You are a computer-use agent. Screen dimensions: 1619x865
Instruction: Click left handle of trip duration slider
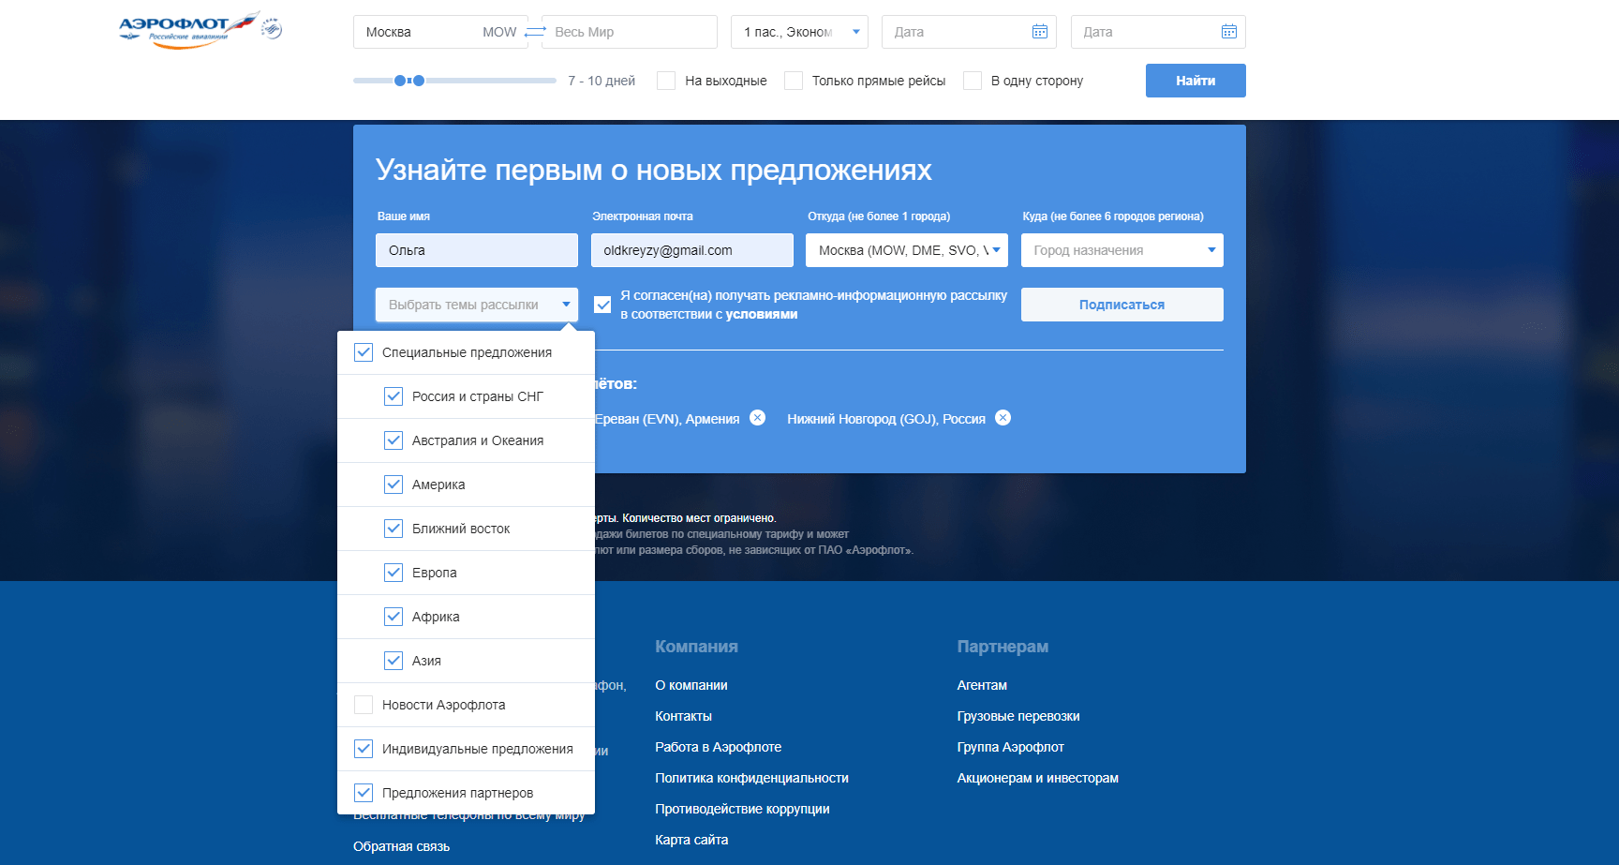tap(400, 81)
